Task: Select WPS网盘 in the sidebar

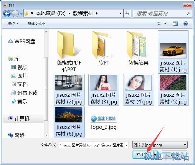Action: coord(24,42)
